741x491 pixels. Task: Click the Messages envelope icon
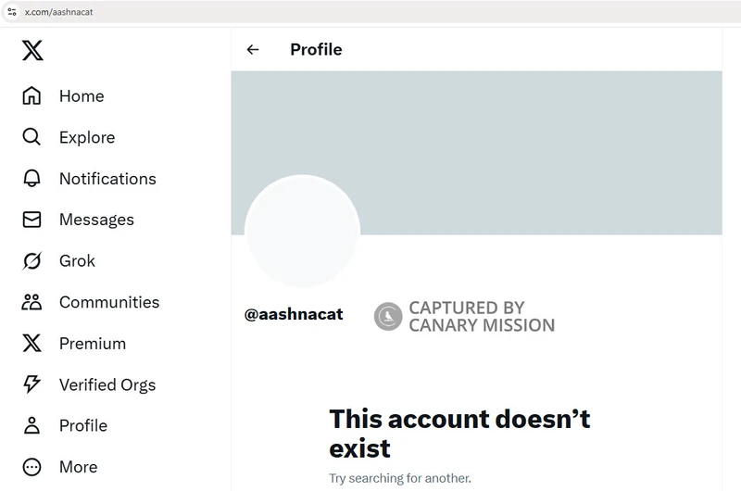32,220
